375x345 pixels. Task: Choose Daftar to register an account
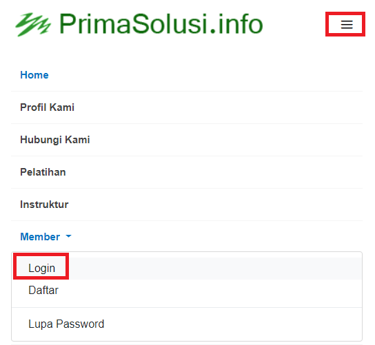coord(43,291)
